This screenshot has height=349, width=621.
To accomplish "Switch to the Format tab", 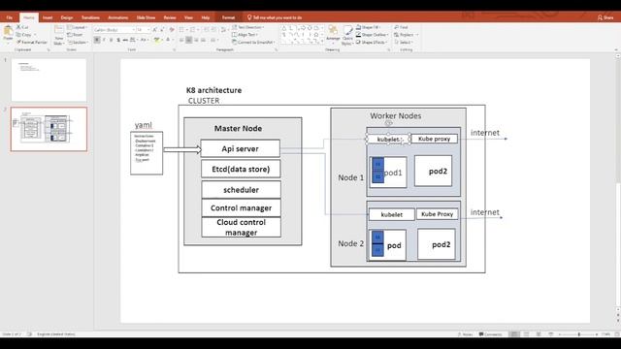I will (x=228, y=17).
